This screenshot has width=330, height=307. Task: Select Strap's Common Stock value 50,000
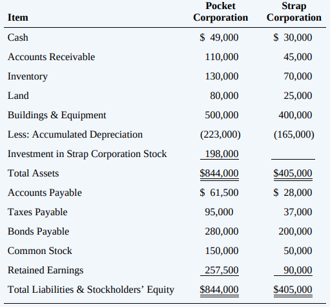[x=298, y=251]
